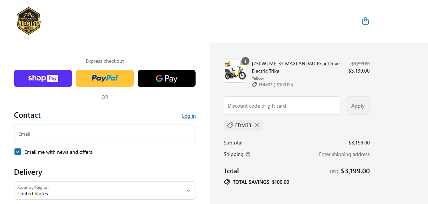Remove the EDM33 discount code tag
428x204 pixels.
tap(257, 125)
